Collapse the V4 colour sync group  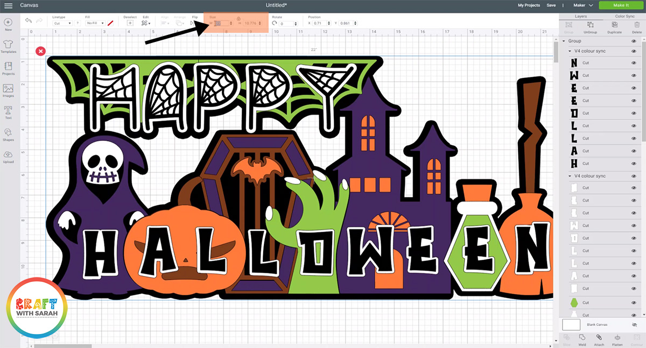[570, 51]
